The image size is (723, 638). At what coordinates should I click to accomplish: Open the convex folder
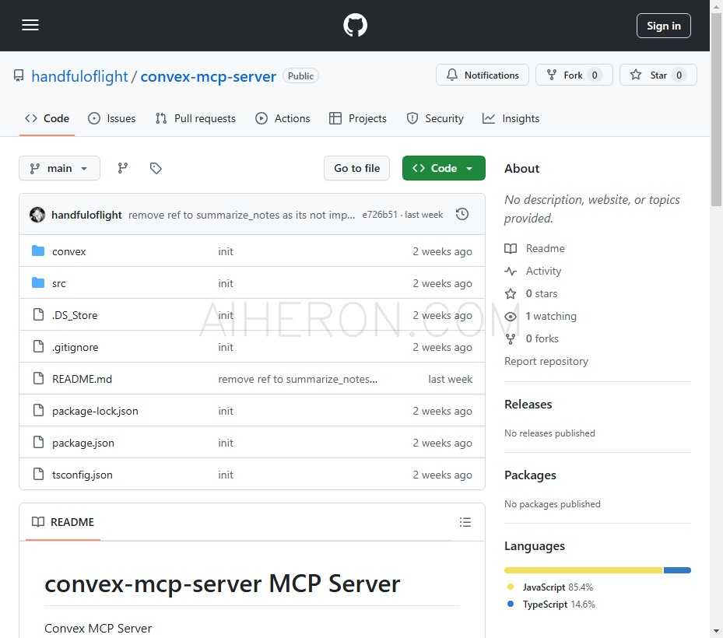point(68,251)
